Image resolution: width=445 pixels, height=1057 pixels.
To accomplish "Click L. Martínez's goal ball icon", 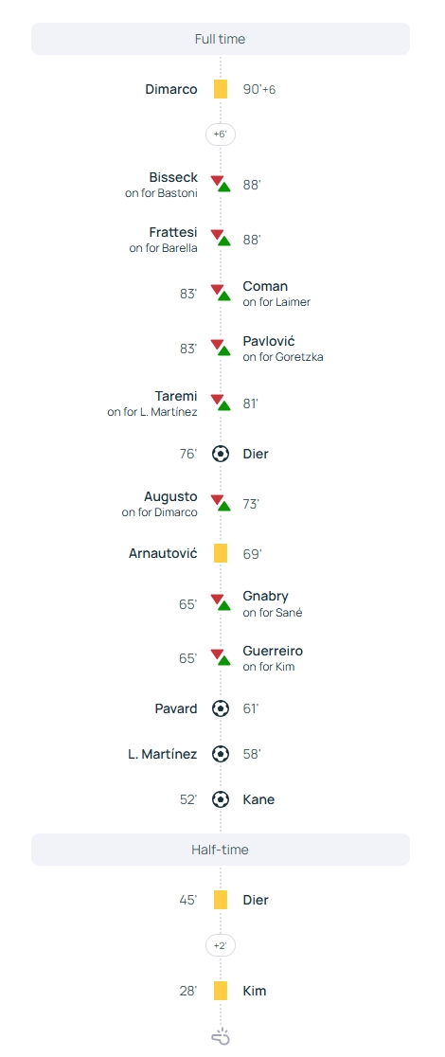I will tap(221, 754).
